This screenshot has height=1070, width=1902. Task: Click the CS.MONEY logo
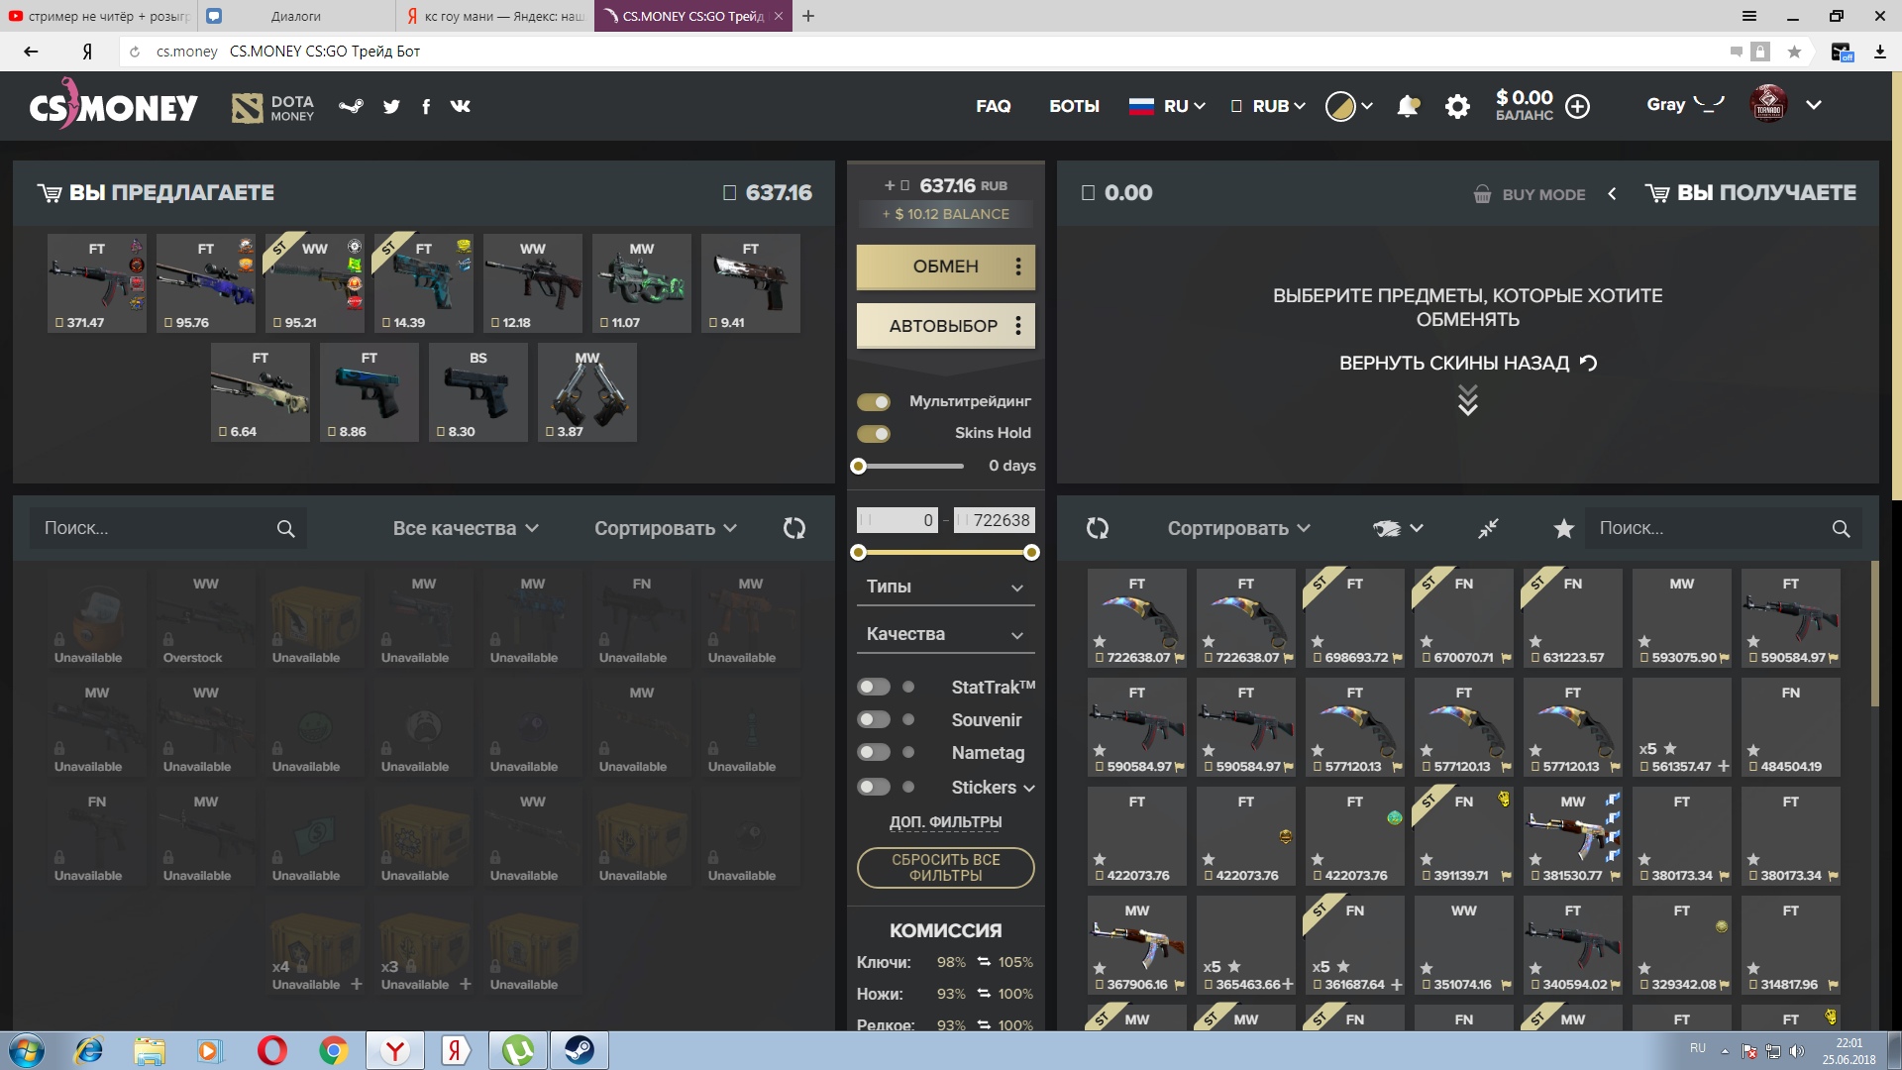pos(113,105)
